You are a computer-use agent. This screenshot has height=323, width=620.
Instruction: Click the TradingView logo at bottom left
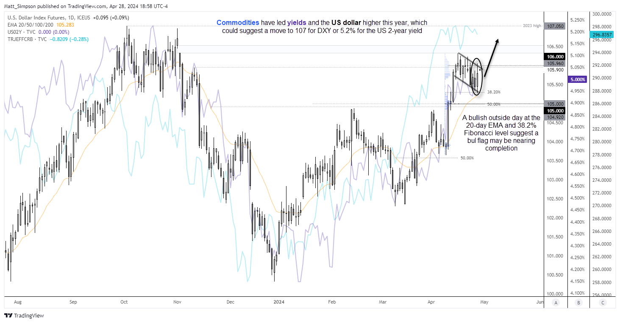pyautogui.click(x=24, y=315)
